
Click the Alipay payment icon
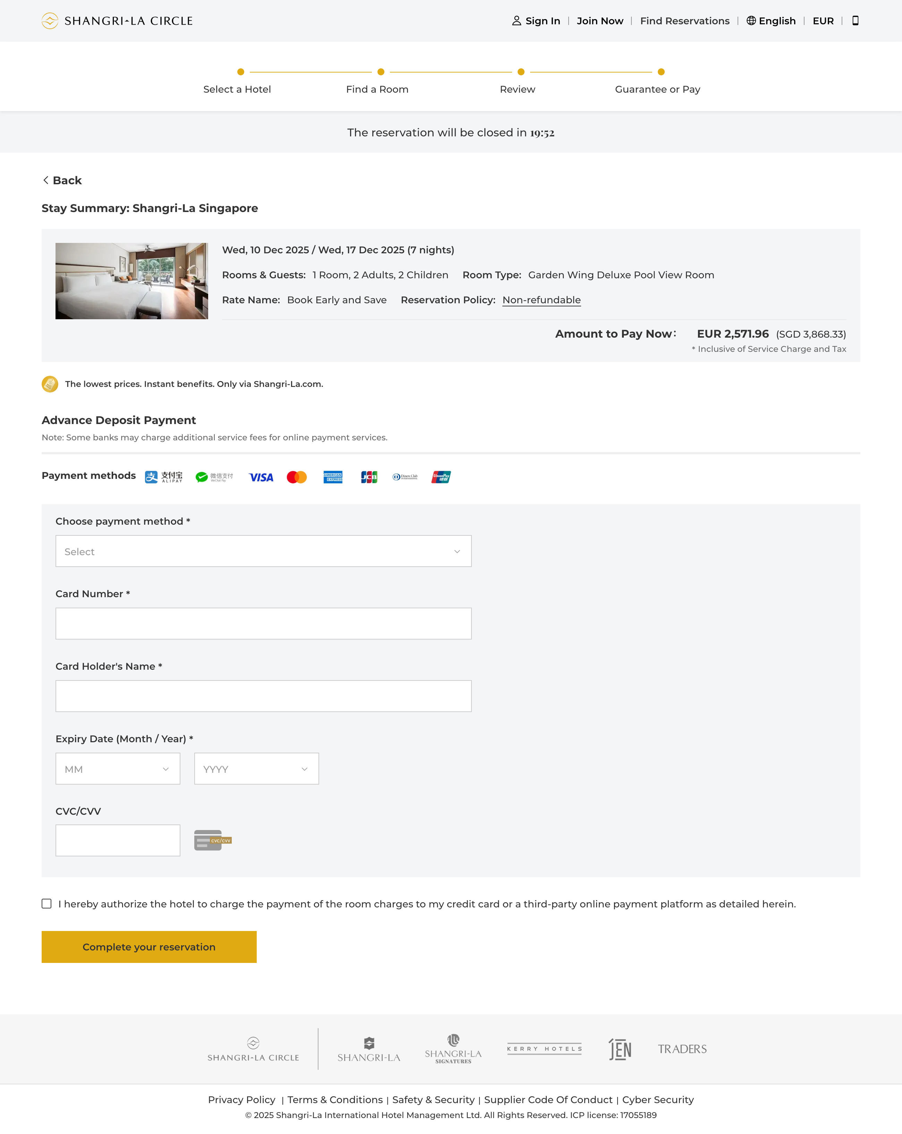point(163,477)
